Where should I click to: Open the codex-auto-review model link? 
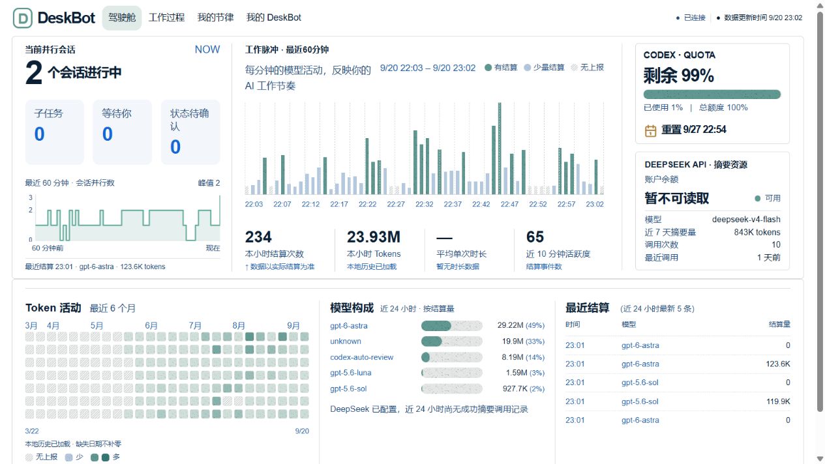[x=362, y=357]
